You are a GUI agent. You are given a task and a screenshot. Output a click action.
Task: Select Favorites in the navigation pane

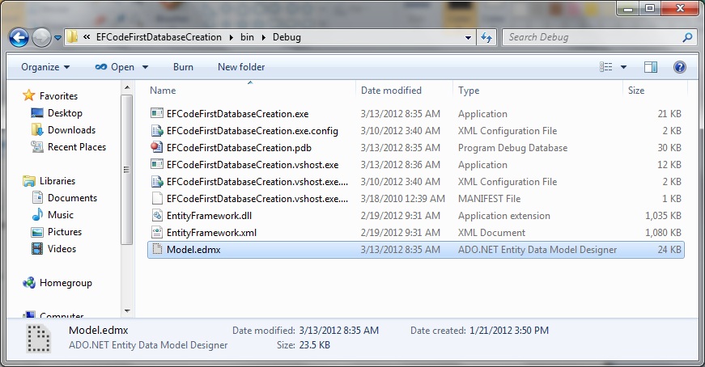58,95
